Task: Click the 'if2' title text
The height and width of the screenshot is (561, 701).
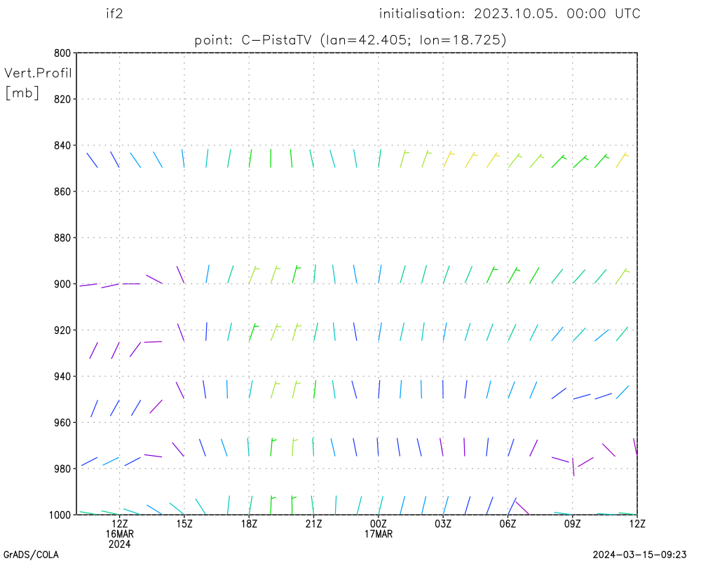Action: 114,13
